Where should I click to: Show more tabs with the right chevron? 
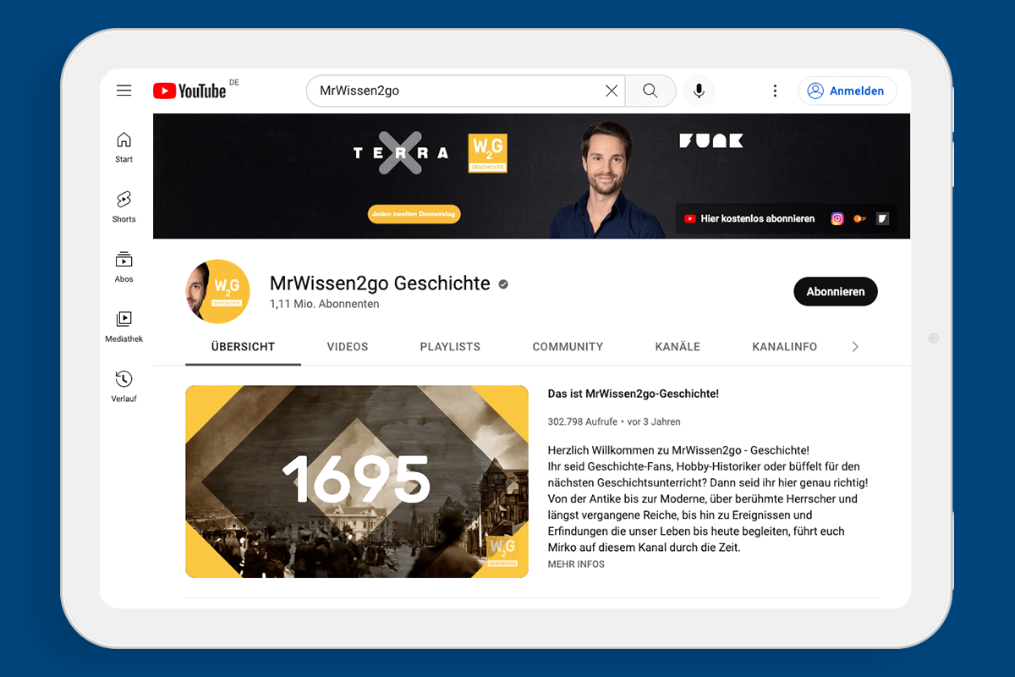tap(855, 347)
